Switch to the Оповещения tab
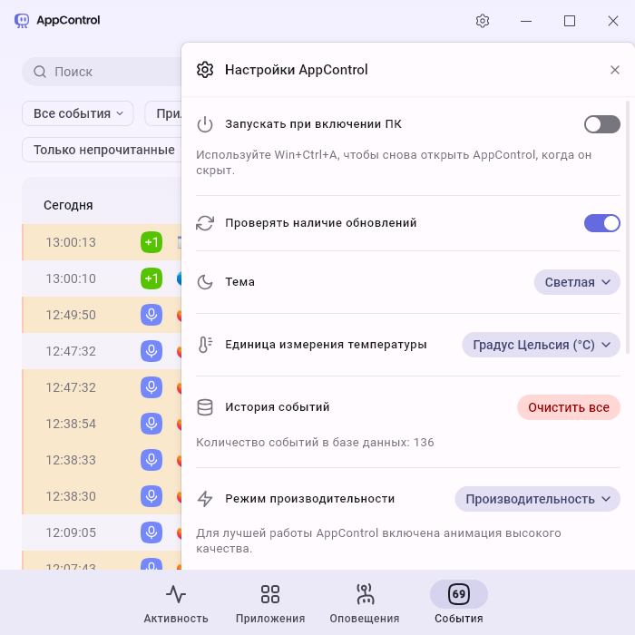 tap(365, 603)
